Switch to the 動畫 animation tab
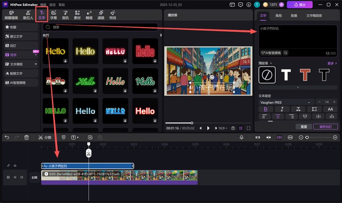This screenshot has width=342, height=203. [294, 16]
